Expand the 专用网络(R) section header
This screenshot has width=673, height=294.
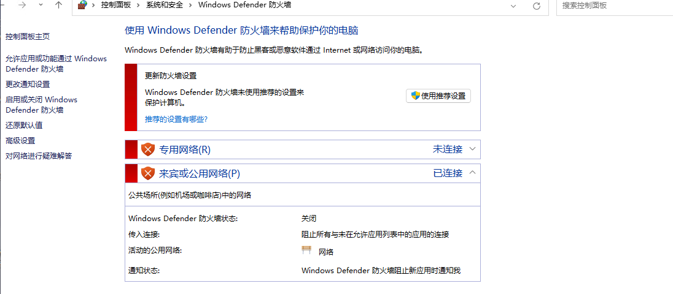[303, 149]
